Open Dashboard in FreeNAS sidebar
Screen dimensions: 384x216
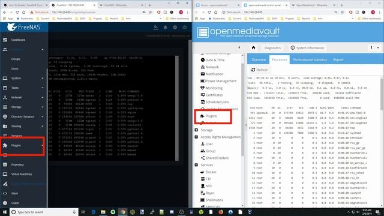[18, 40]
